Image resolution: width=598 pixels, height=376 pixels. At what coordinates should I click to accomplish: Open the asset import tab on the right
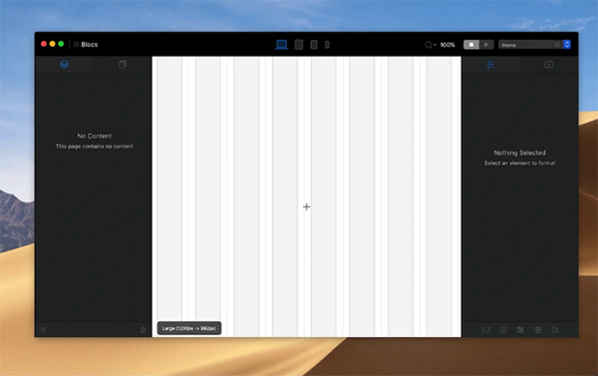click(x=549, y=64)
